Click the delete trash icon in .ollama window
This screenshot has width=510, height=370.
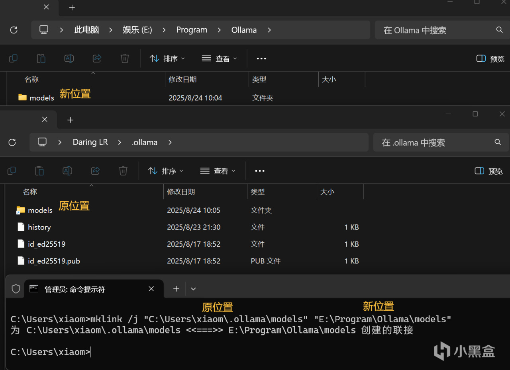123,171
